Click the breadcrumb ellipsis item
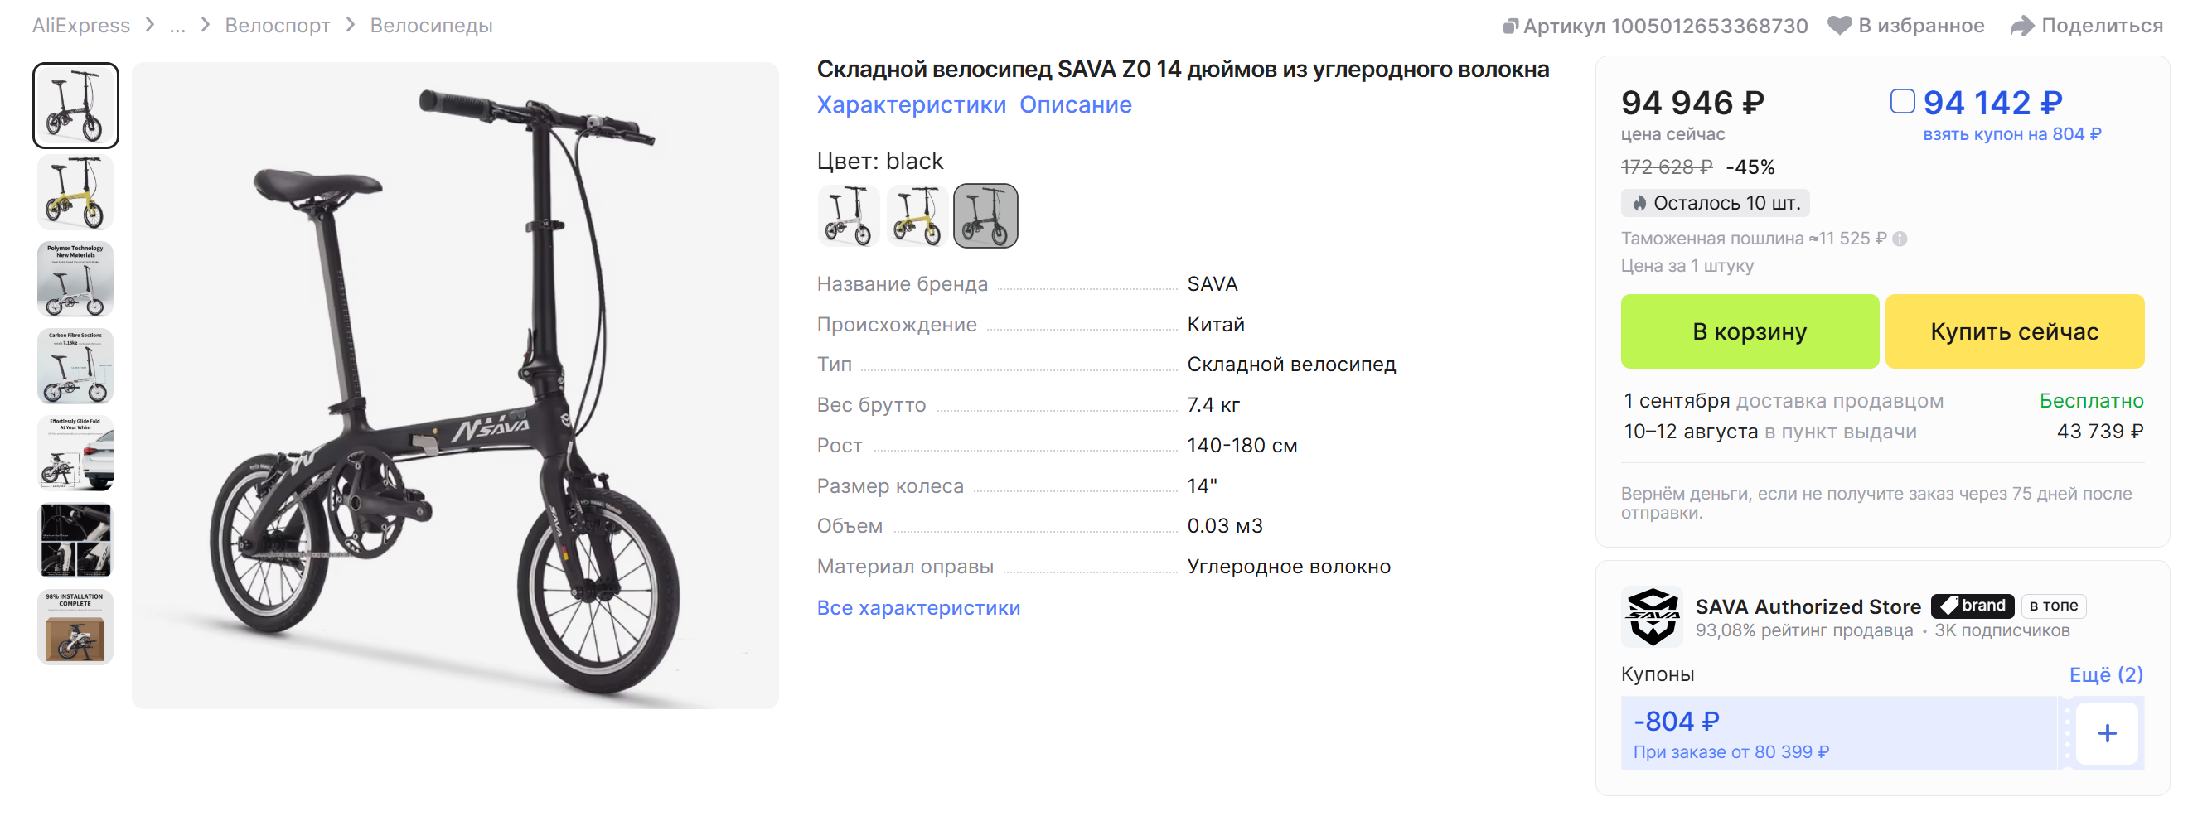 pos(177,26)
